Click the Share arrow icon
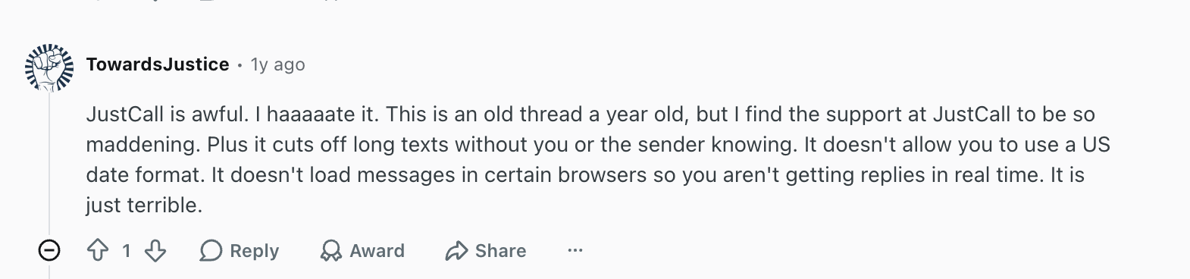 click(456, 251)
